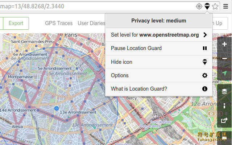Image resolution: width=232 pixels, height=145 pixels.
Task: Open User Diaries link
Action: [91, 23]
